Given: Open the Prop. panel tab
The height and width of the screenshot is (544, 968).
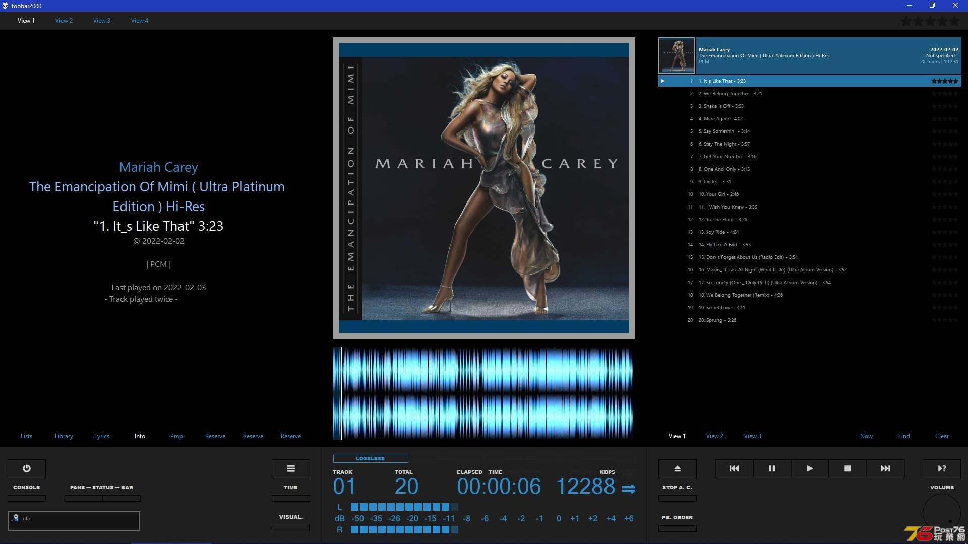Looking at the screenshot, I should coord(177,436).
